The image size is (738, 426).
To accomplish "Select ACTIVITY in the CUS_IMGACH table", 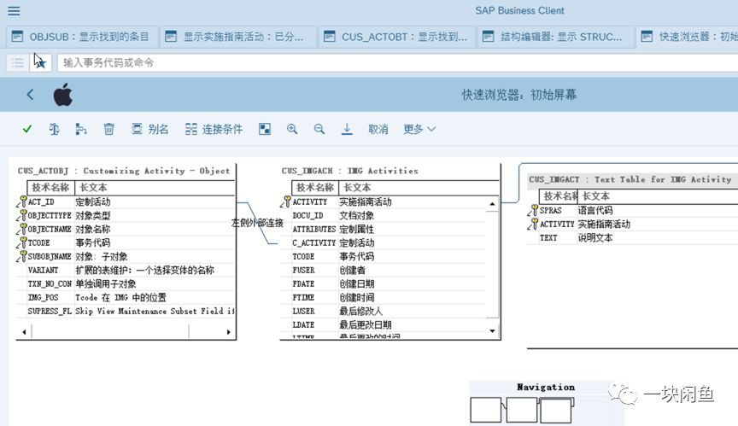I will (x=383, y=201).
